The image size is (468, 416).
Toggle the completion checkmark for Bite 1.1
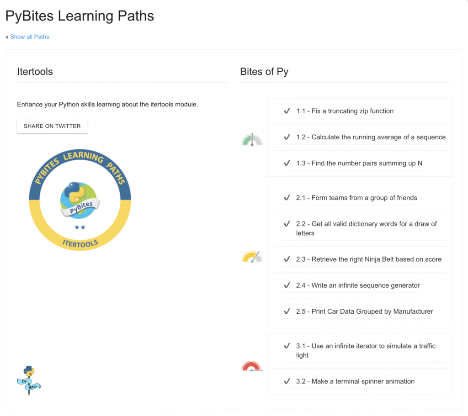[x=287, y=111]
